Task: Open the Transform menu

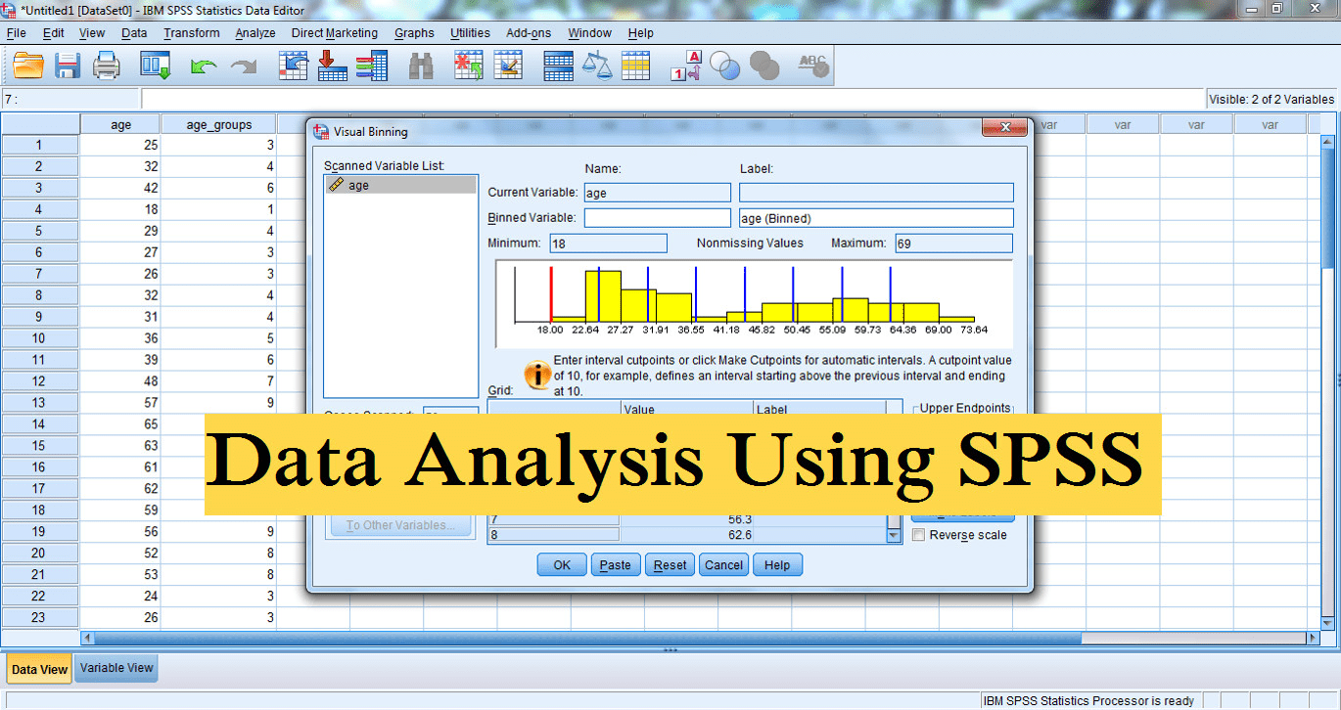Action: coord(192,32)
